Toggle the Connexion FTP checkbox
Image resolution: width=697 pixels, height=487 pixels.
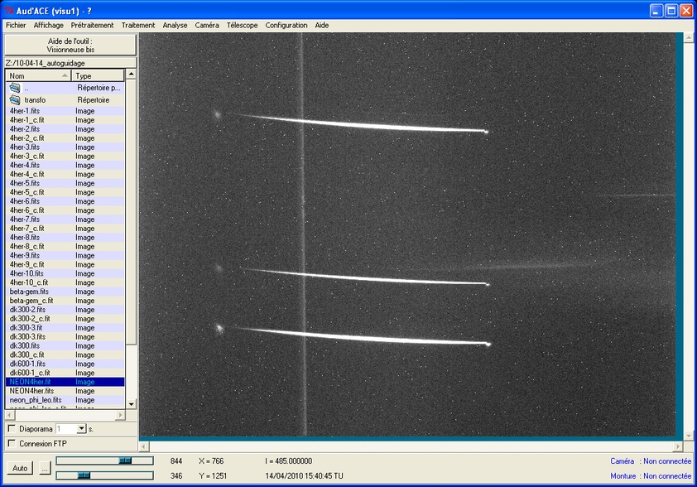click(12, 443)
